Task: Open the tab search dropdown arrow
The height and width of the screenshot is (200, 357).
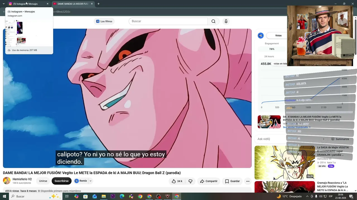Action: [x=4, y=4]
